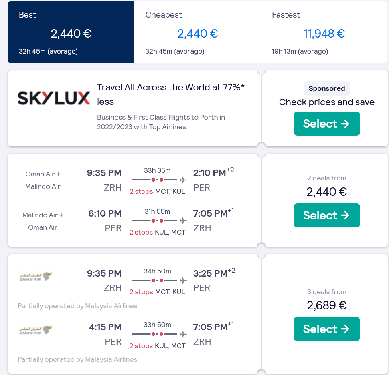Click Select for the 2,689 € Oman Air flight

[x=326, y=329]
